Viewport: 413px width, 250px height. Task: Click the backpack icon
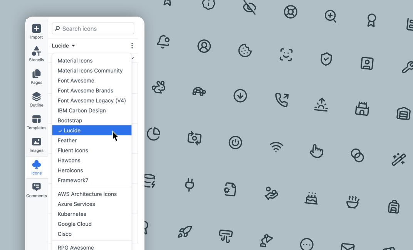tap(394, 206)
